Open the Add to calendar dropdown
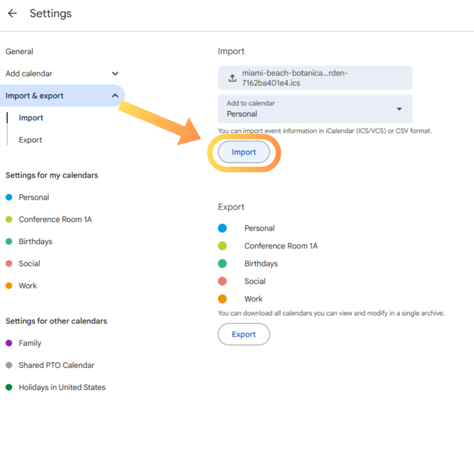The height and width of the screenshot is (453, 474). pyautogui.click(x=315, y=109)
